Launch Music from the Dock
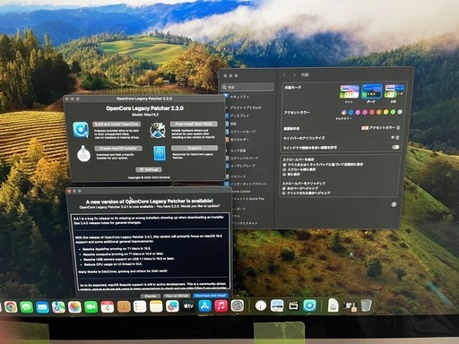Image resolution: width=459 pixels, height=344 pixels. coord(221,305)
